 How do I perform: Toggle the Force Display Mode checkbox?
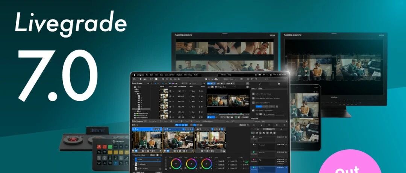click(x=253, y=103)
